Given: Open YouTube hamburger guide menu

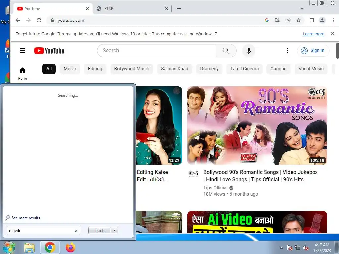Looking at the screenshot, I should (23, 51).
